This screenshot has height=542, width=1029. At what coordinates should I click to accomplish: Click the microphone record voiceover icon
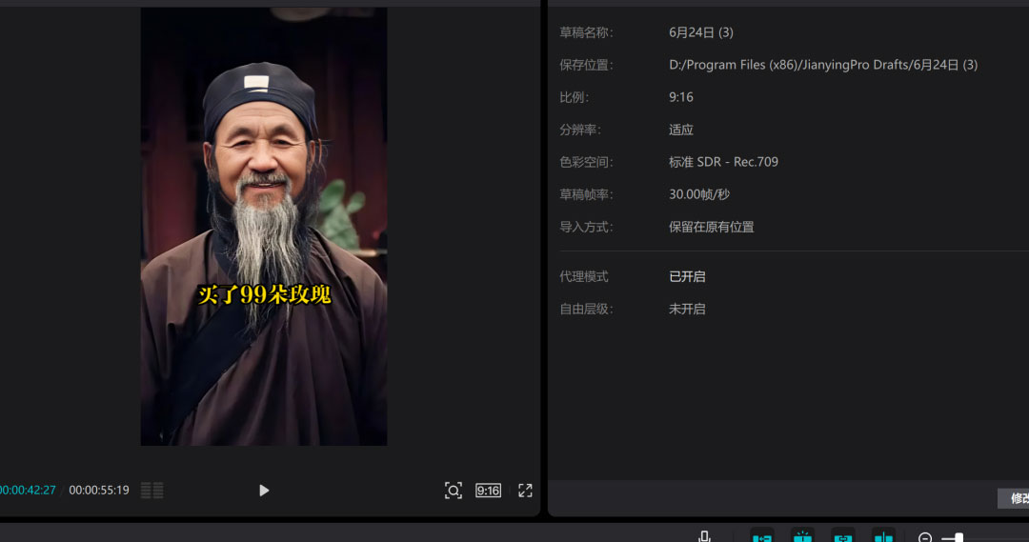(x=704, y=537)
